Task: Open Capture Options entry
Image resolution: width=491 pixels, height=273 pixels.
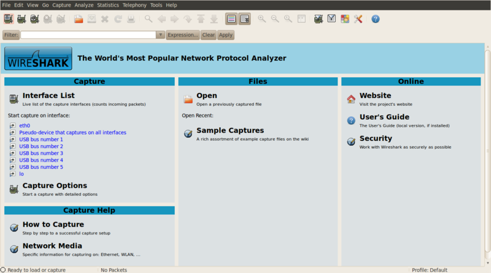Action: 55,185
